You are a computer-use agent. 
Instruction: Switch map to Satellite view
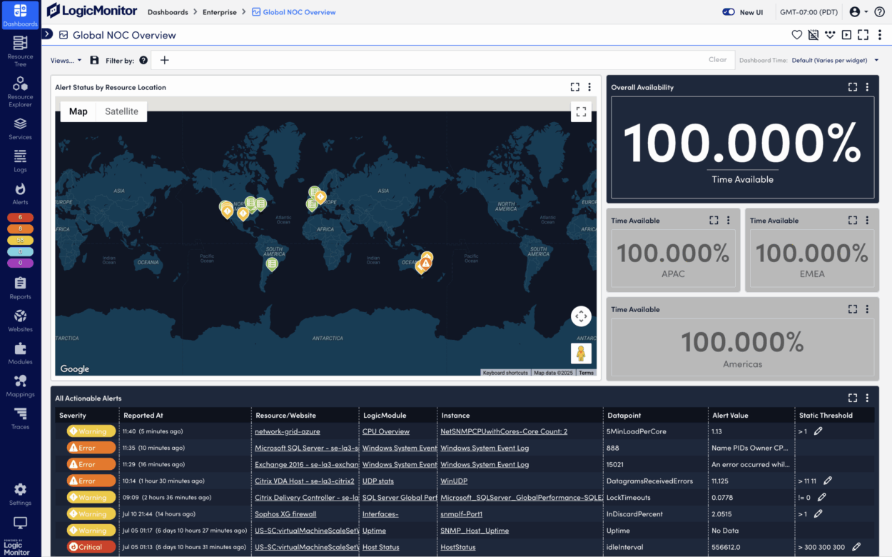coord(121,111)
